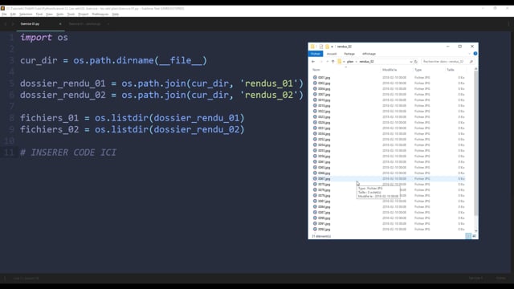Open Explorer help with the blue question icon

[475, 54]
